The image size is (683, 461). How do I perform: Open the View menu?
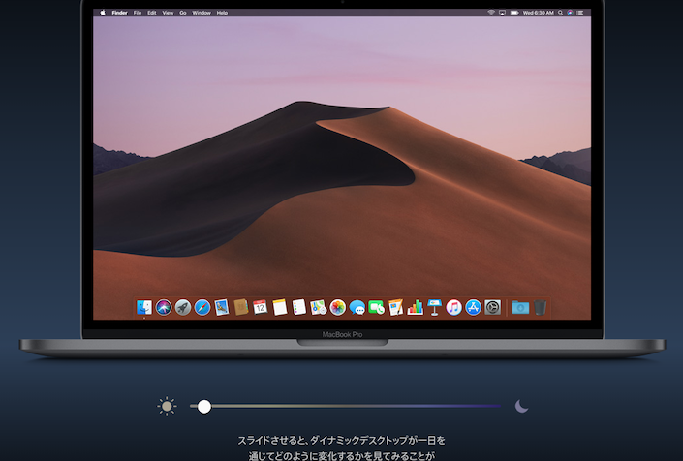pyautogui.click(x=168, y=13)
